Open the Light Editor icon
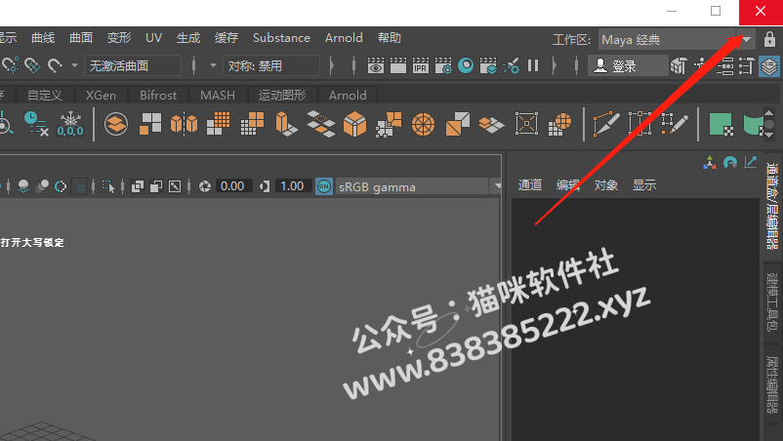Viewport: 783px width, 441px height. 511,65
